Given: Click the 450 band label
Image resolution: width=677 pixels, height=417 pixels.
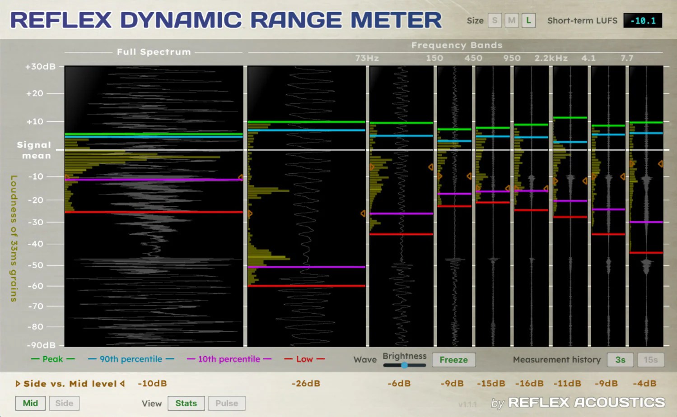Looking at the screenshot, I should tap(473, 58).
